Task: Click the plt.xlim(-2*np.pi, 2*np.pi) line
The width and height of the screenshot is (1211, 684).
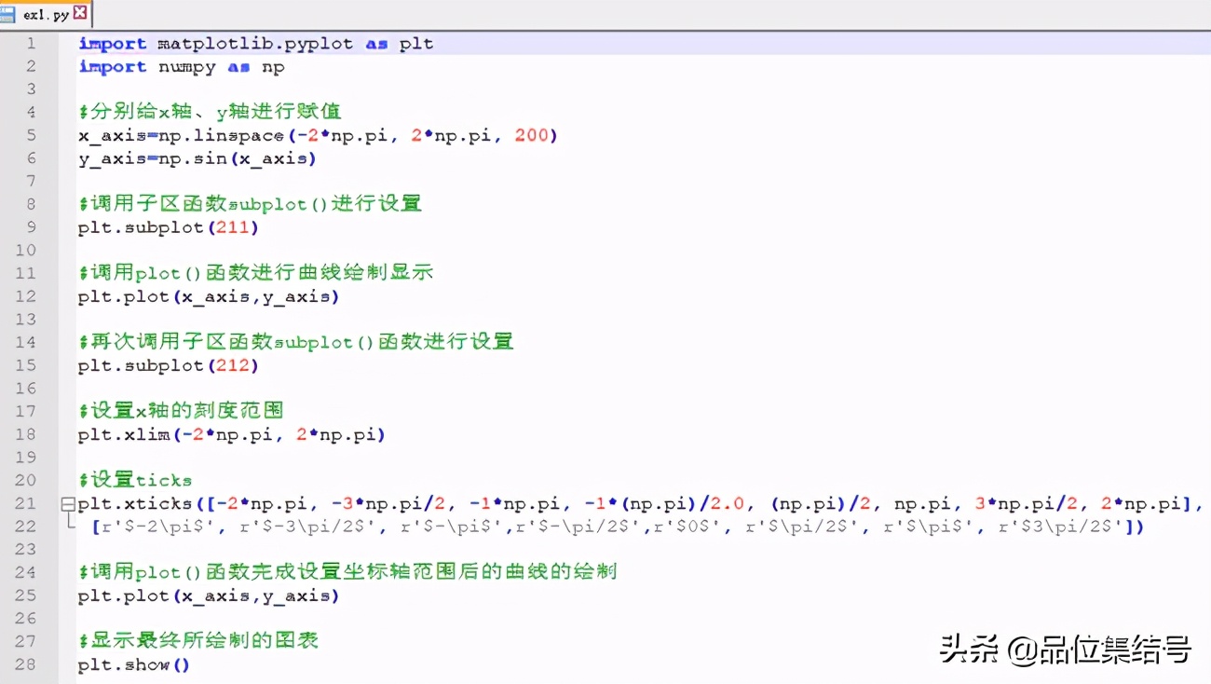Action: tap(232, 434)
